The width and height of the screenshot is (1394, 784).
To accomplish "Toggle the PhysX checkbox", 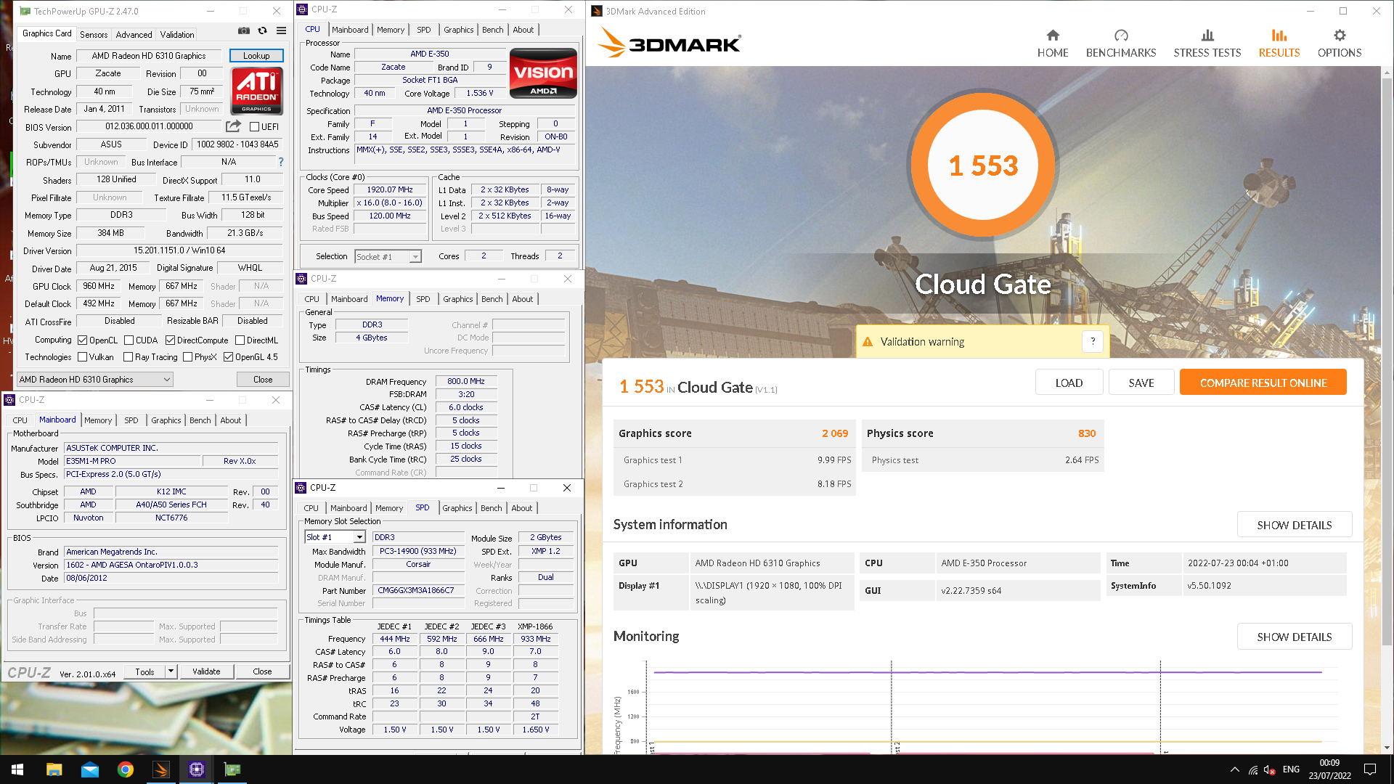I will click(x=187, y=356).
